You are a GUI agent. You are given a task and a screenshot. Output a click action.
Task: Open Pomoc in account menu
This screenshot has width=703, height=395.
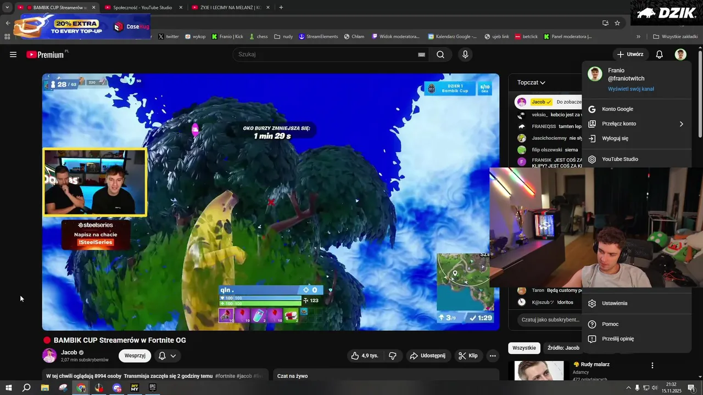(637, 324)
